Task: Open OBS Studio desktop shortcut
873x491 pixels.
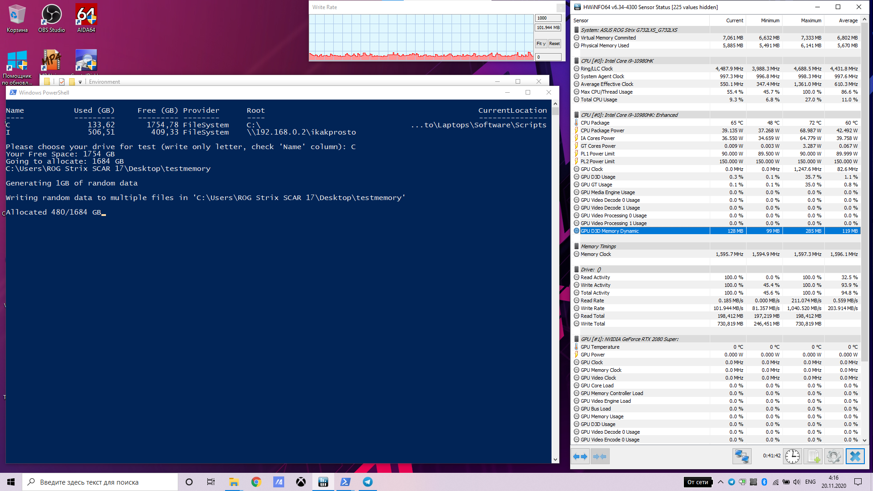Action: [x=51, y=19]
